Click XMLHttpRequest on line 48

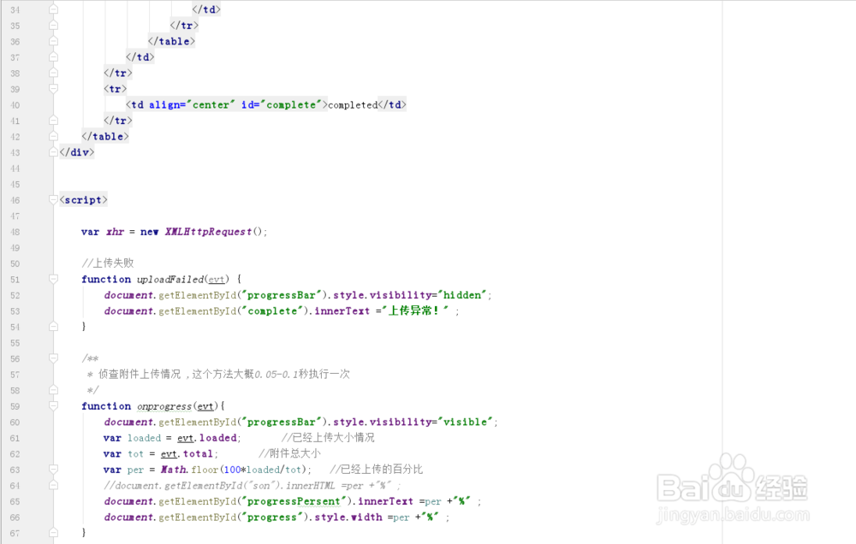point(208,232)
